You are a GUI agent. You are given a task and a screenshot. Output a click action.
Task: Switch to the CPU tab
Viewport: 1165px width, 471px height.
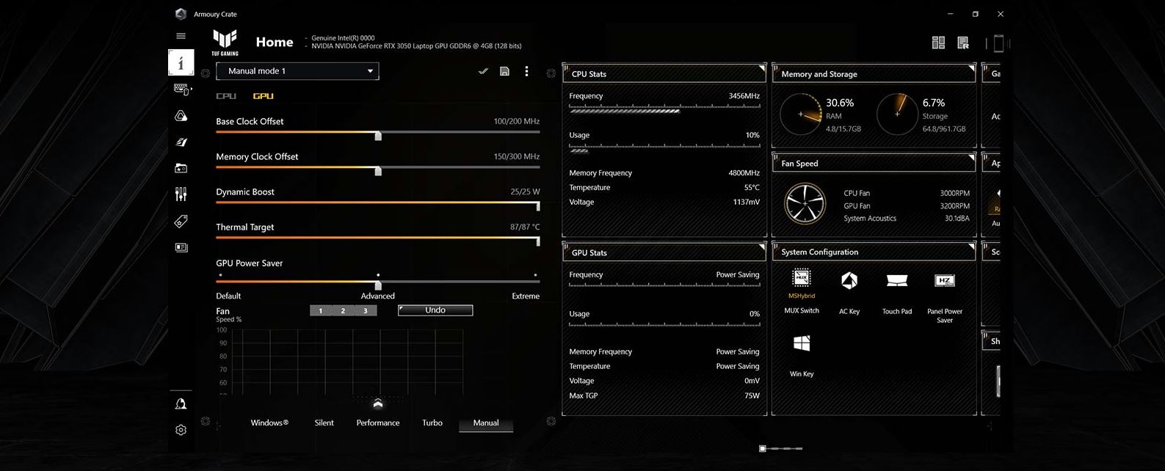226,96
